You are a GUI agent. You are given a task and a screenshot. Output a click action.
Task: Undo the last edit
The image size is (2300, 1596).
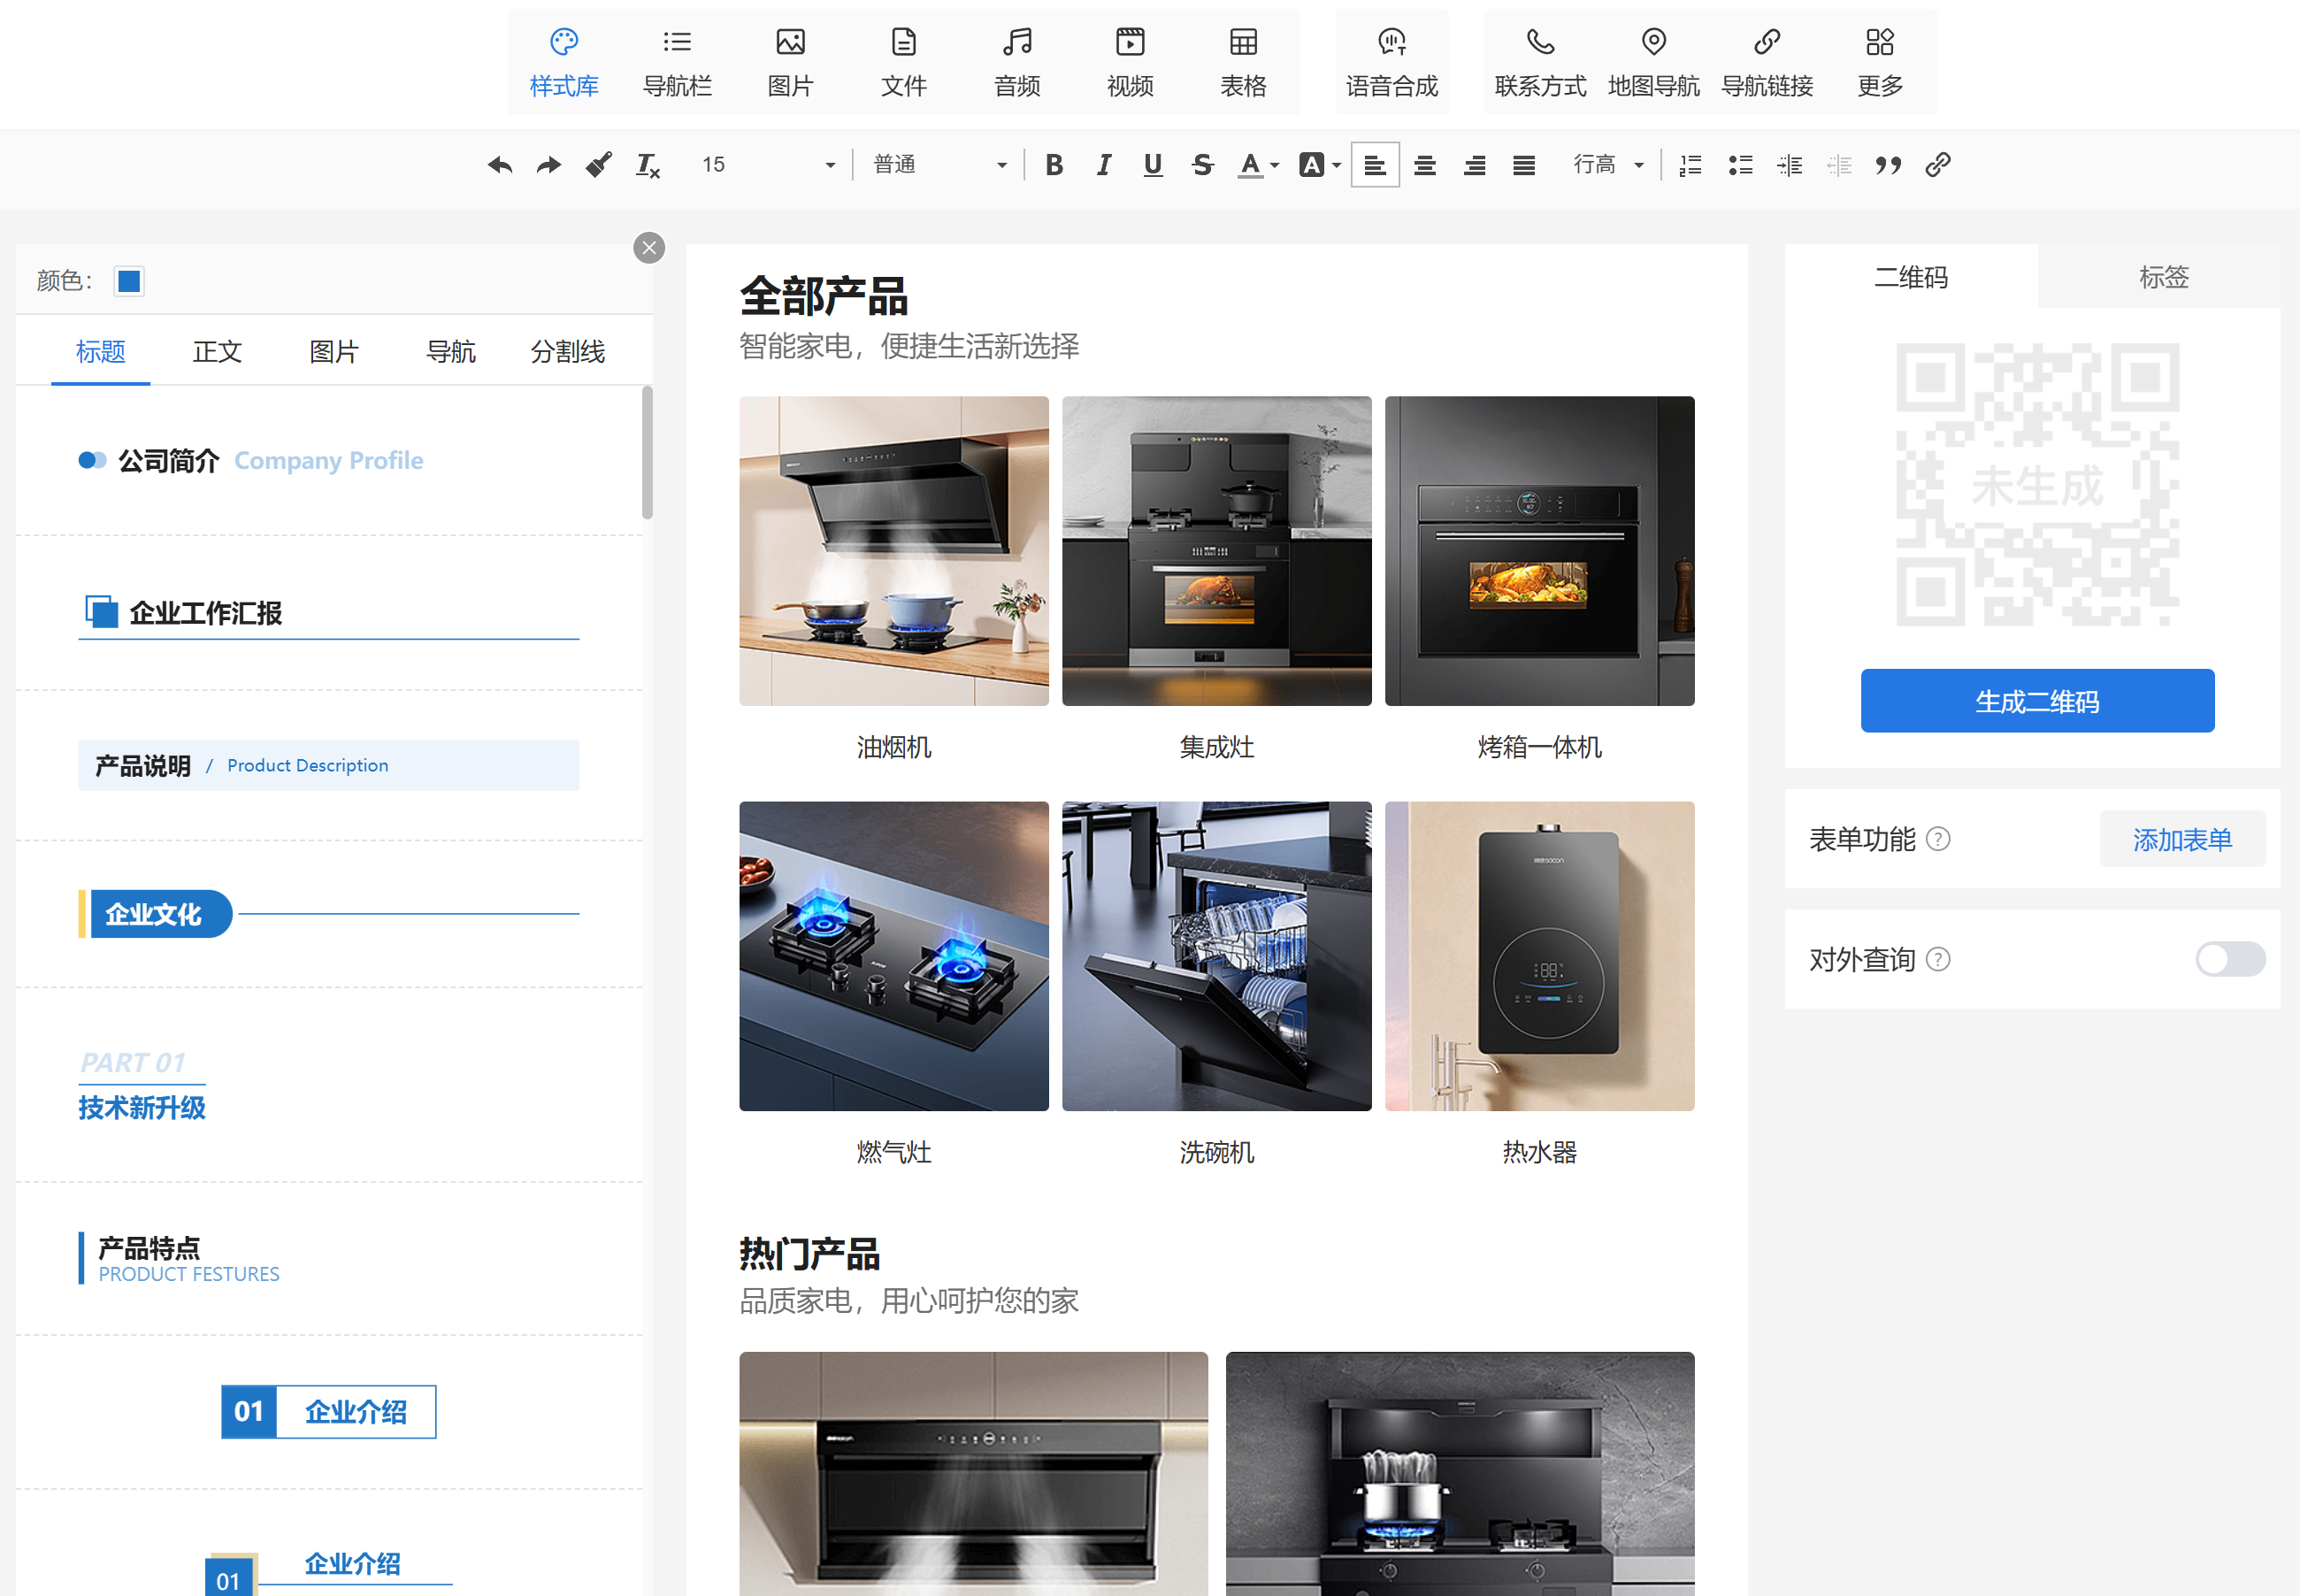pyautogui.click(x=500, y=165)
